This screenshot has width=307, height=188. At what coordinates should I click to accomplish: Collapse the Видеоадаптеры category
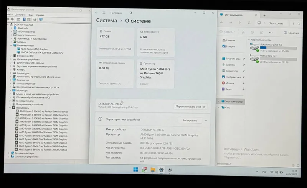(12, 45)
